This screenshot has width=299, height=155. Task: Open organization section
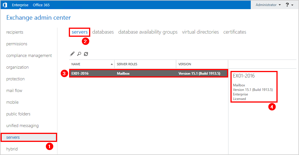point(17,67)
